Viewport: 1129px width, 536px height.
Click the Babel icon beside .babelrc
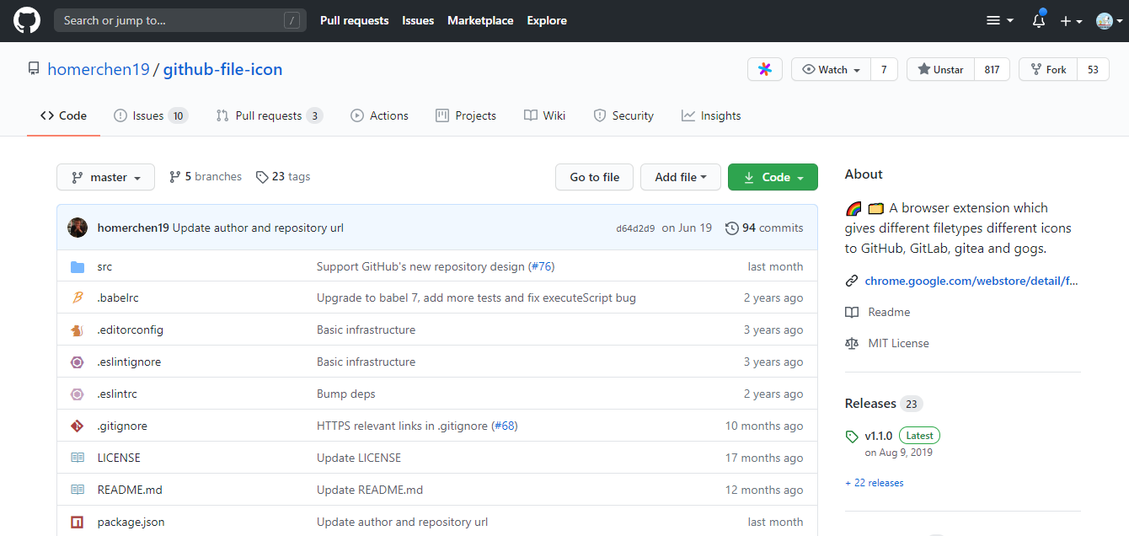[x=78, y=298]
